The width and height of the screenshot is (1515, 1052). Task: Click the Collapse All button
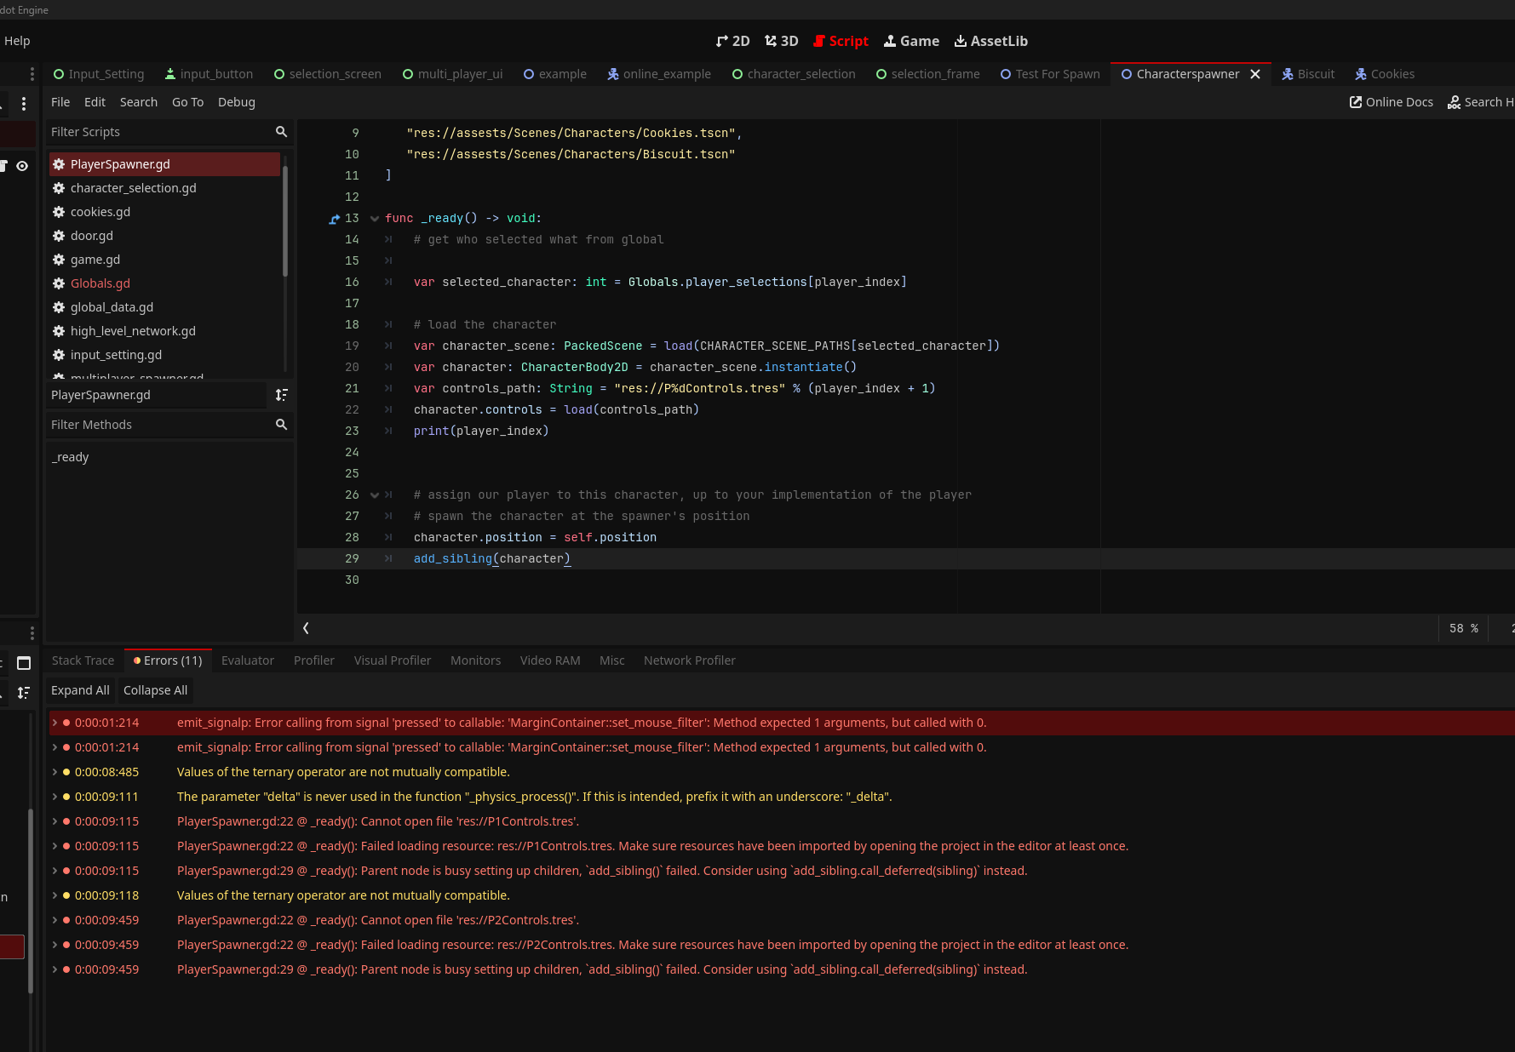point(155,690)
